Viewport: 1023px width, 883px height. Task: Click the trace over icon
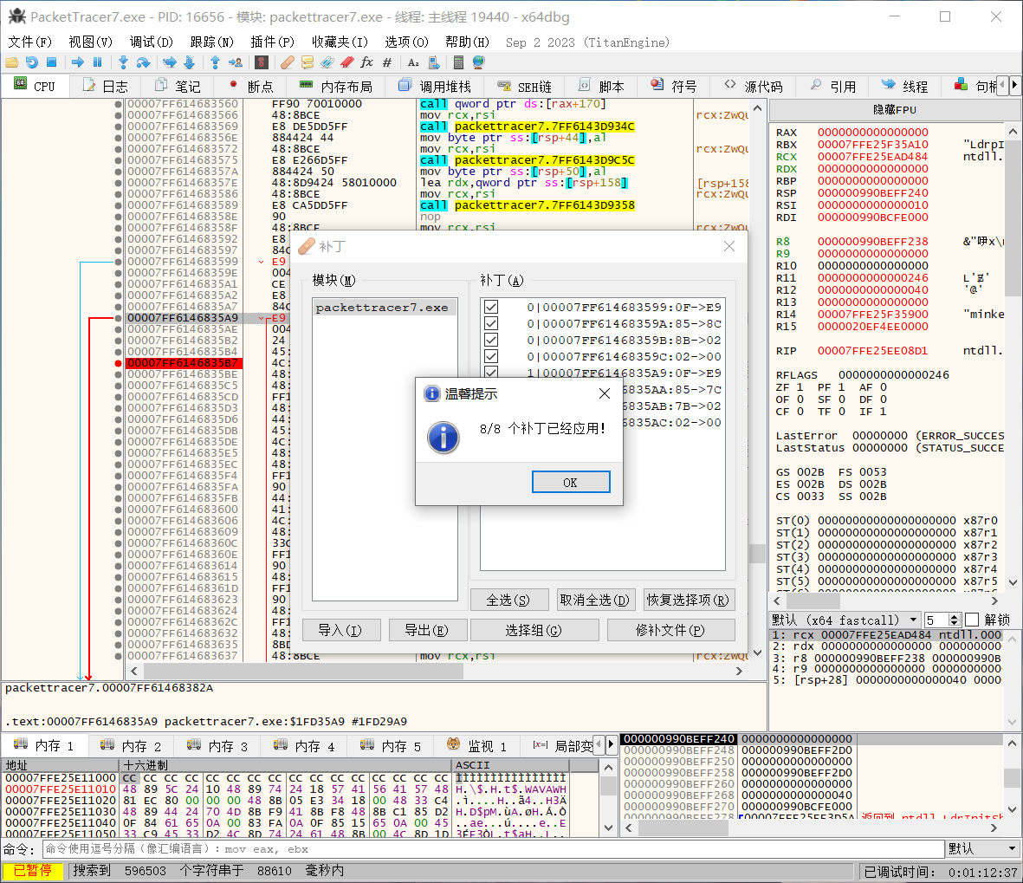click(x=189, y=62)
